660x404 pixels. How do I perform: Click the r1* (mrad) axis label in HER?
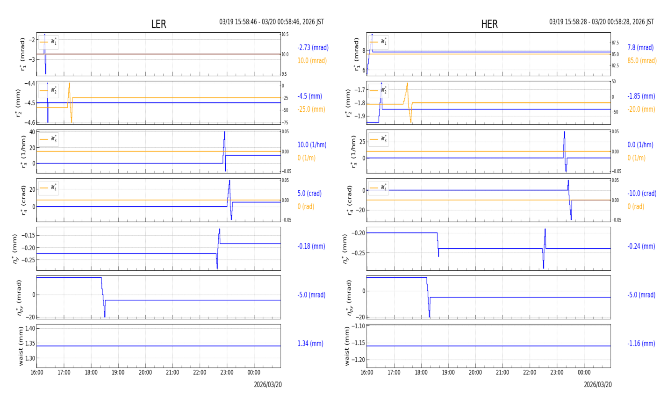pos(357,54)
